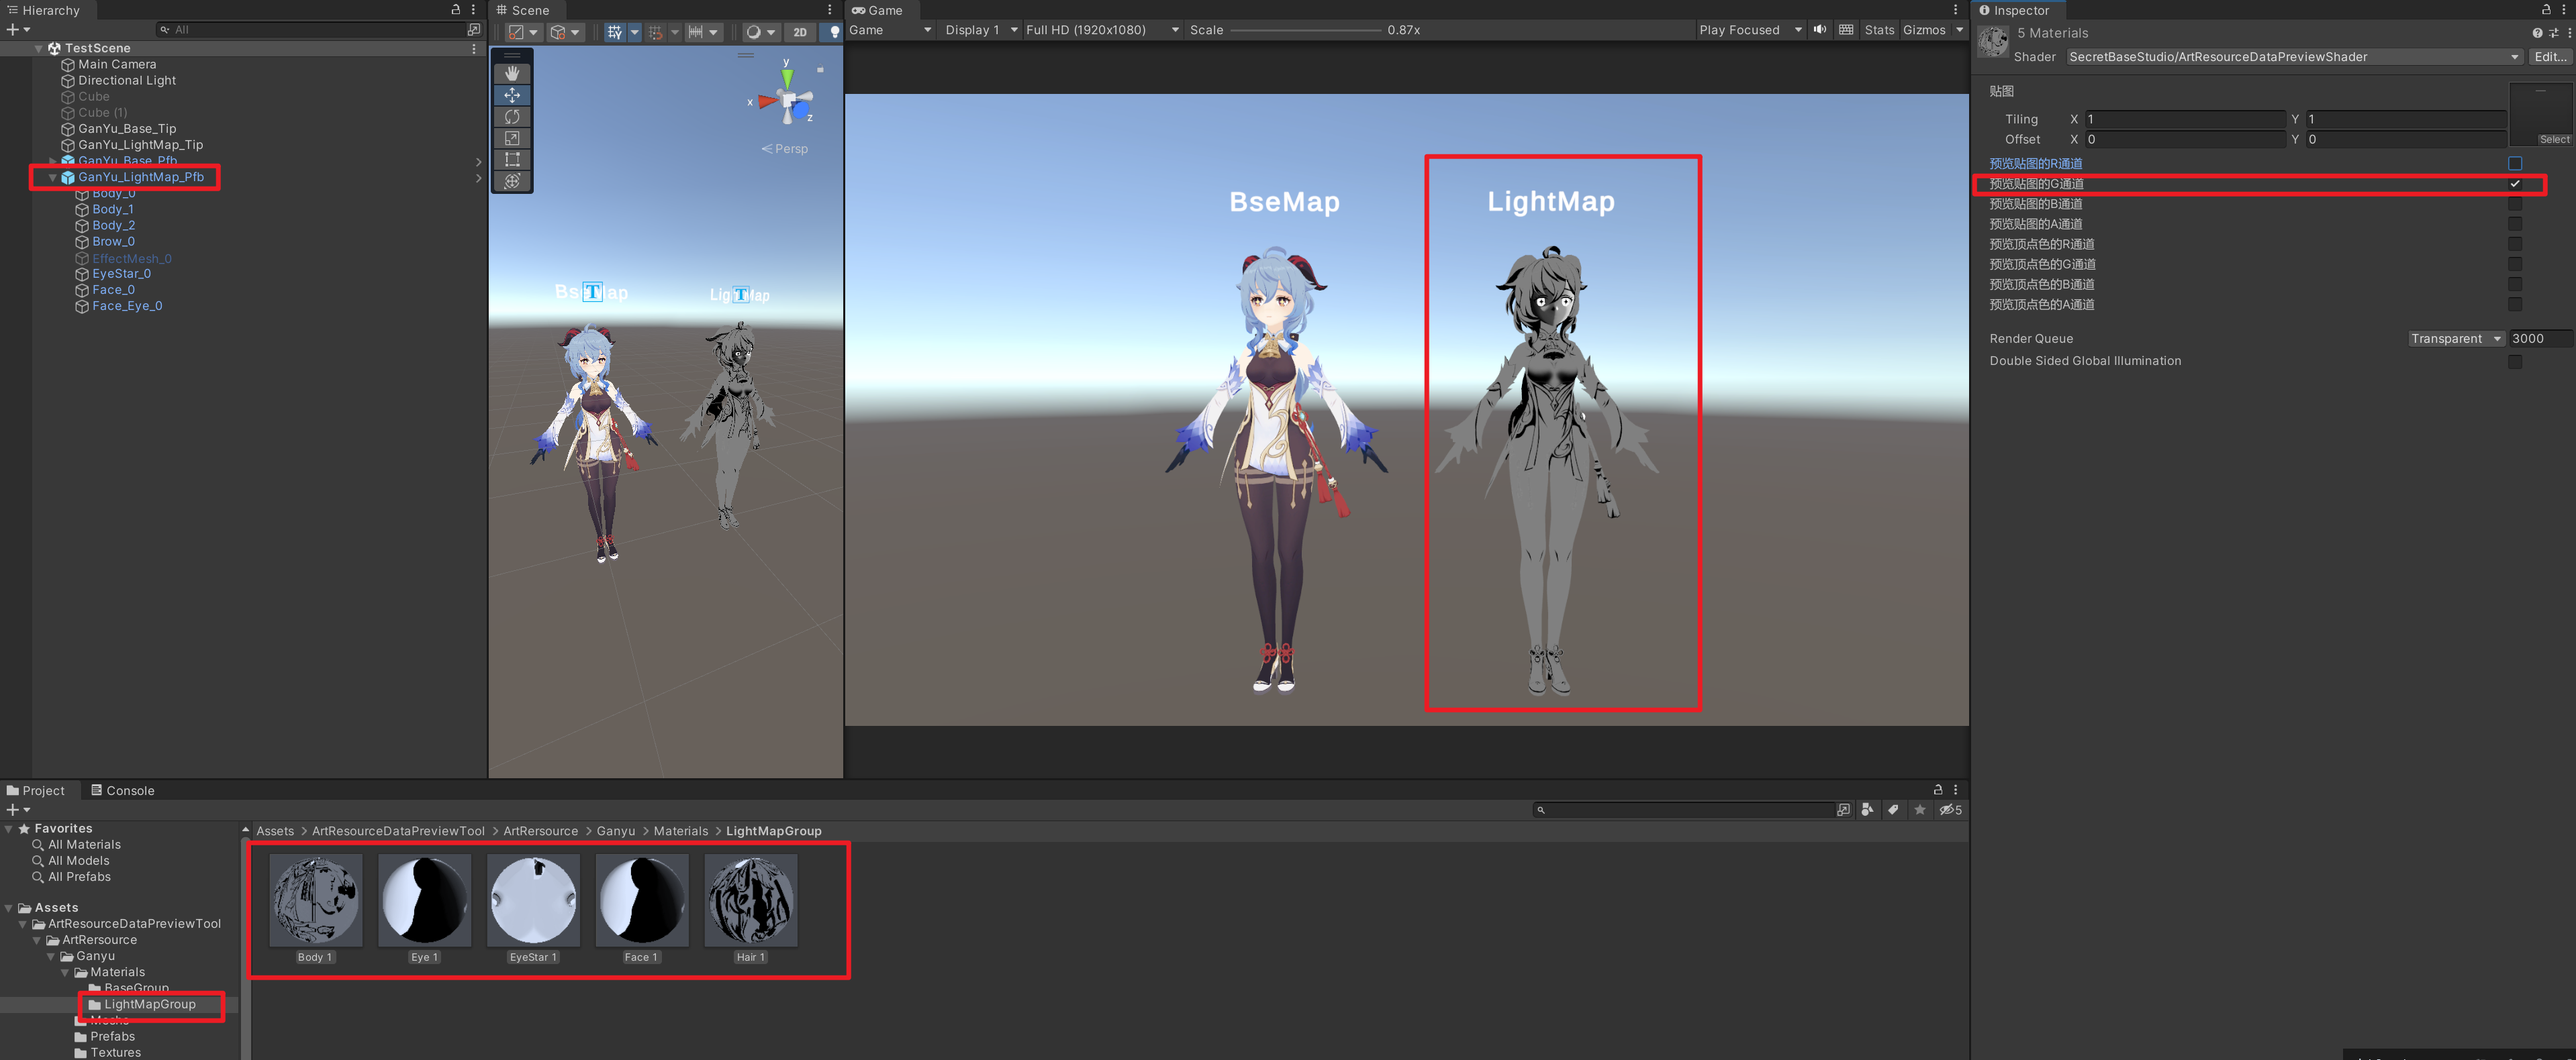Select the combined Transform tool
The width and height of the screenshot is (2576, 1060).
pos(512,181)
